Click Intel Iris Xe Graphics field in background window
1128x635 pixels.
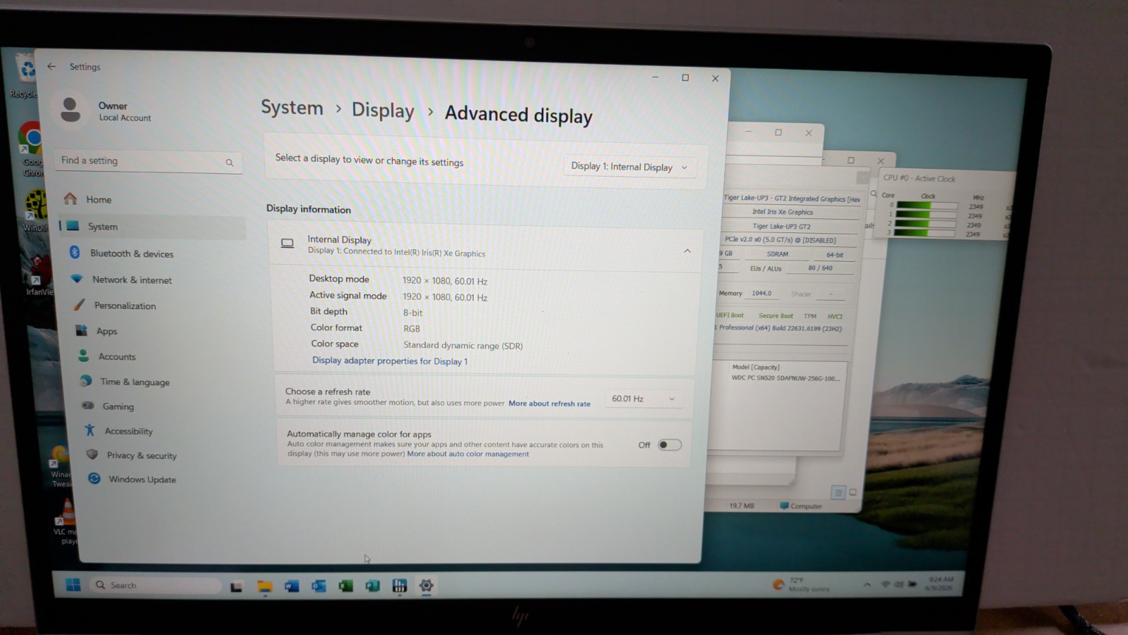tap(783, 212)
